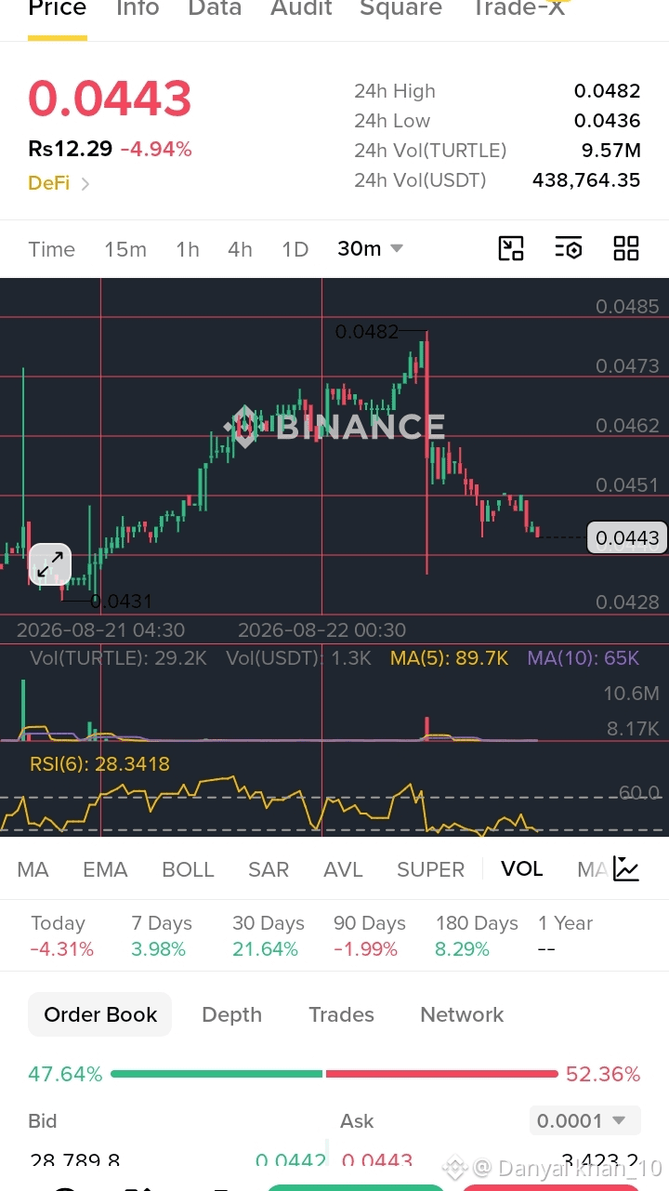Click the 24h Low value 0.0436
Image resolution: width=669 pixels, height=1191 pixels.
(607, 121)
